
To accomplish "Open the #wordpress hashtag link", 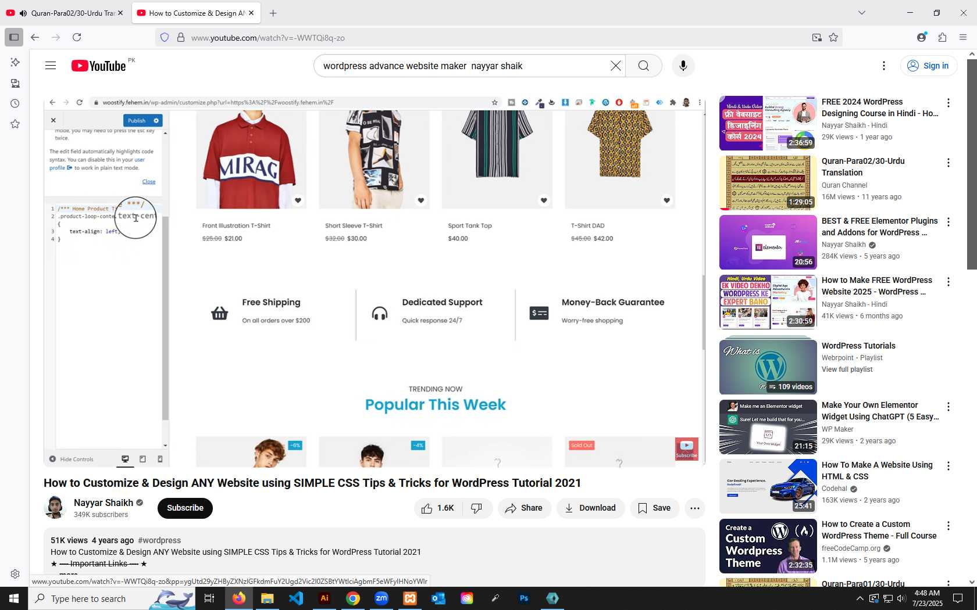I will (159, 540).
